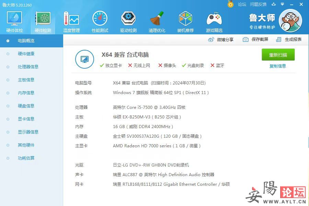The image size is (309, 206).
Task: Click the 摄像头 status indicator
Action: click(167, 66)
